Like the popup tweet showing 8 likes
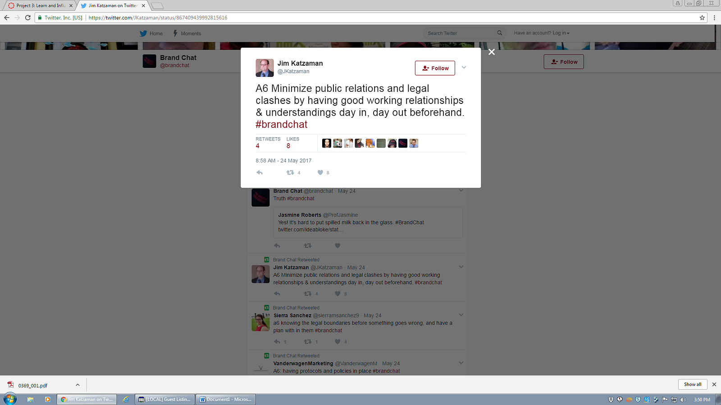The width and height of the screenshot is (721, 405). tap(320, 172)
